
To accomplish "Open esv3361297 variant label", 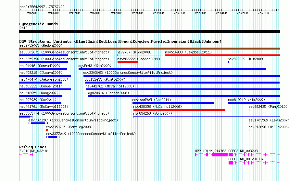I will 73,120.
